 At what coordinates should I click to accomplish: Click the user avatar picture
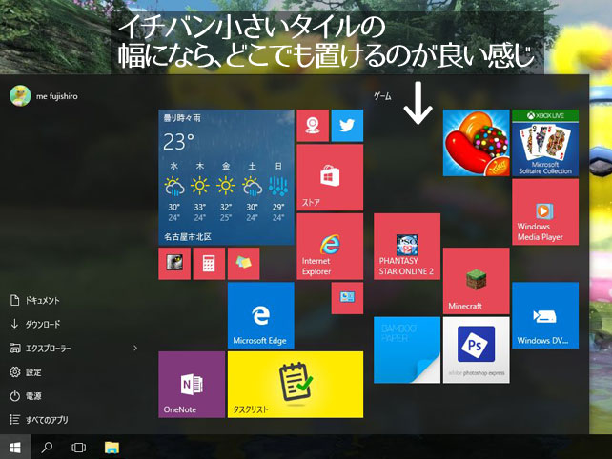(20, 95)
